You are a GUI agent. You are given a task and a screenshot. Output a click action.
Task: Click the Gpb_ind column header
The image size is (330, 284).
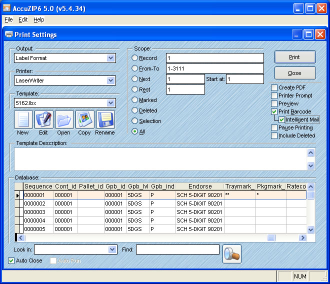coord(162,186)
